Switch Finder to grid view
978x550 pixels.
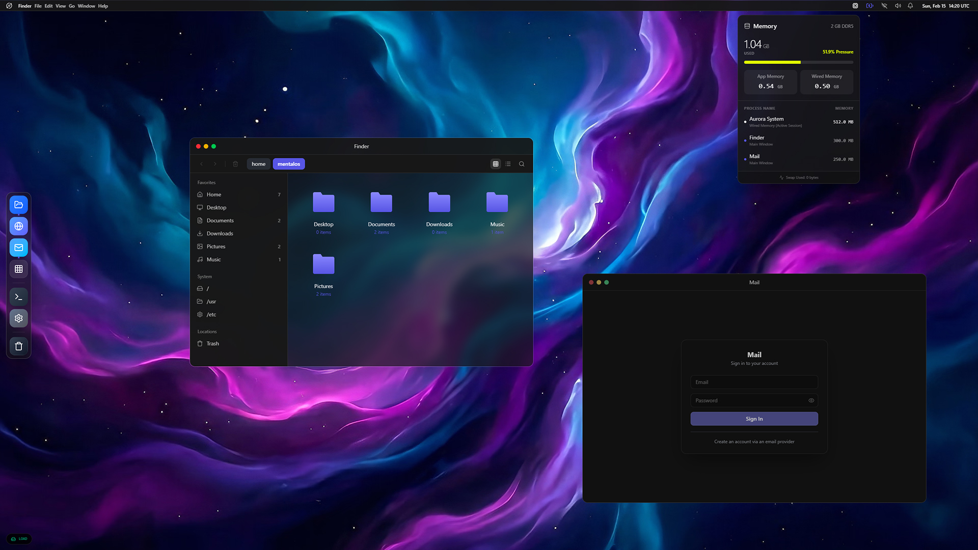pyautogui.click(x=496, y=164)
